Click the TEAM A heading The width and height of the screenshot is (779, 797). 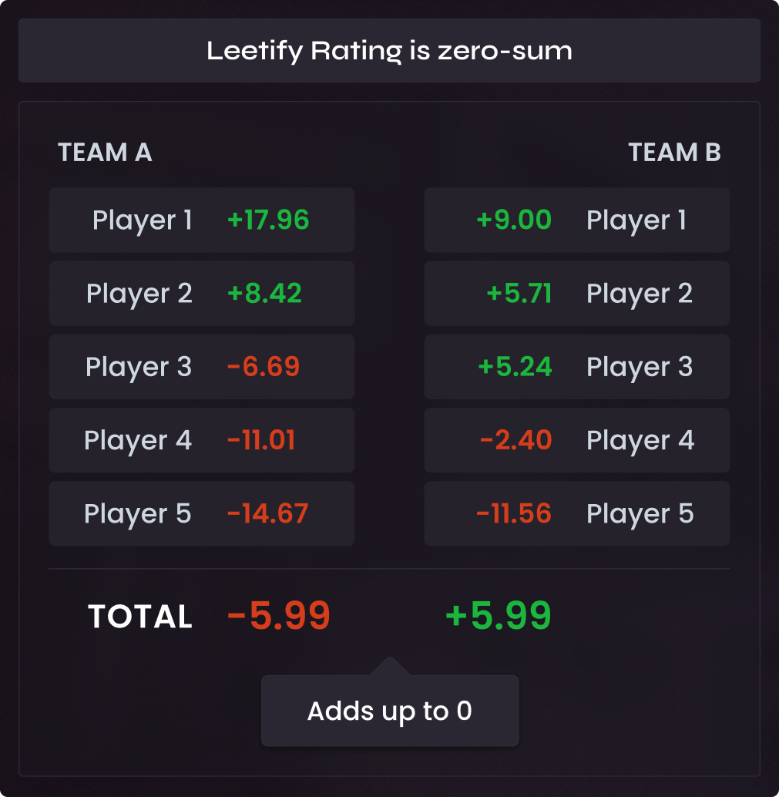(x=105, y=153)
